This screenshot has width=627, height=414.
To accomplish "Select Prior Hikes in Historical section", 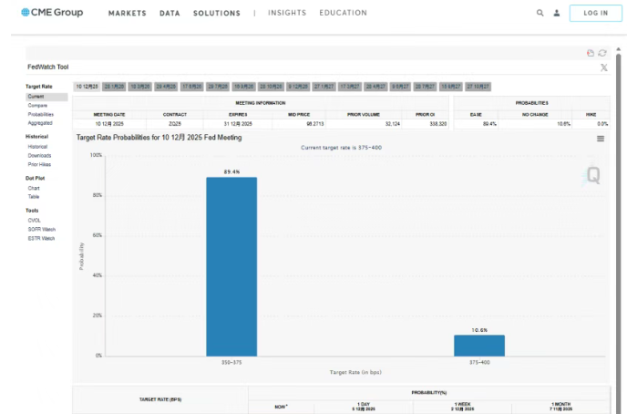I will 39,164.
